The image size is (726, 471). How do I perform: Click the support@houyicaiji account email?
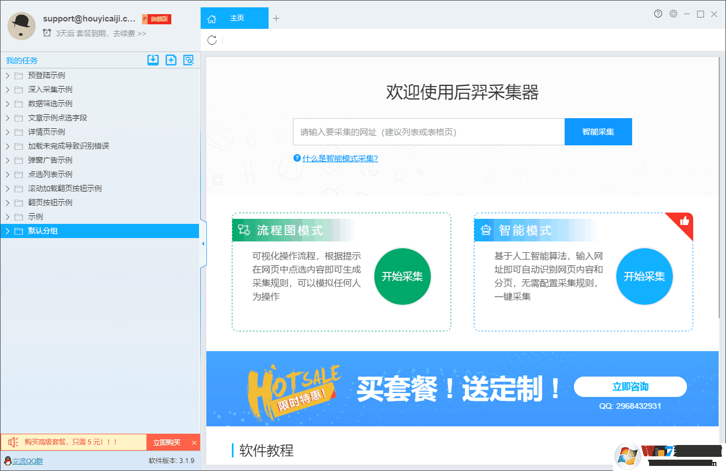(x=89, y=19)
